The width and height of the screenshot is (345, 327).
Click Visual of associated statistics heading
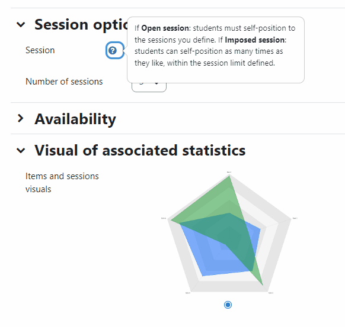[140, 151]
